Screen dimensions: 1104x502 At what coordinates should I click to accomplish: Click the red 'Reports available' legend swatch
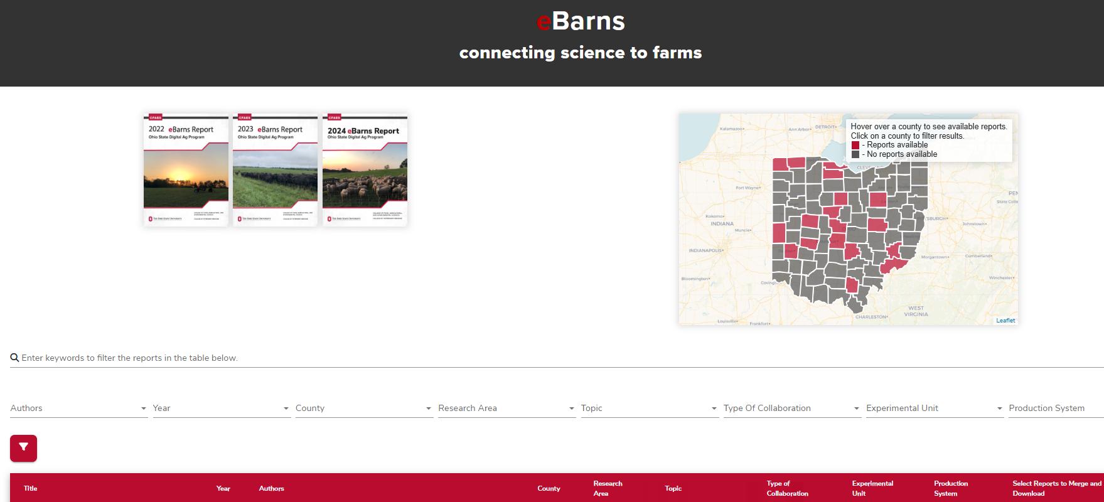(x=855, y=145)
